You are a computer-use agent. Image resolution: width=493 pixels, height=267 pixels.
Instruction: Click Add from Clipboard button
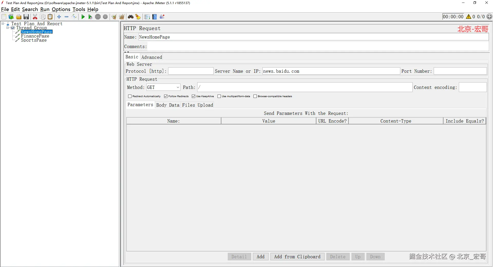point(297,256)
